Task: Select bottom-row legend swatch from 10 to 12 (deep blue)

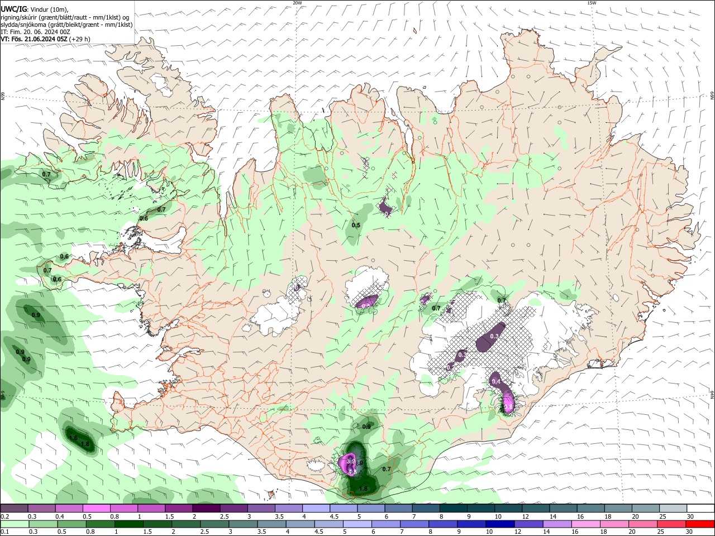Action: (499, 524)
